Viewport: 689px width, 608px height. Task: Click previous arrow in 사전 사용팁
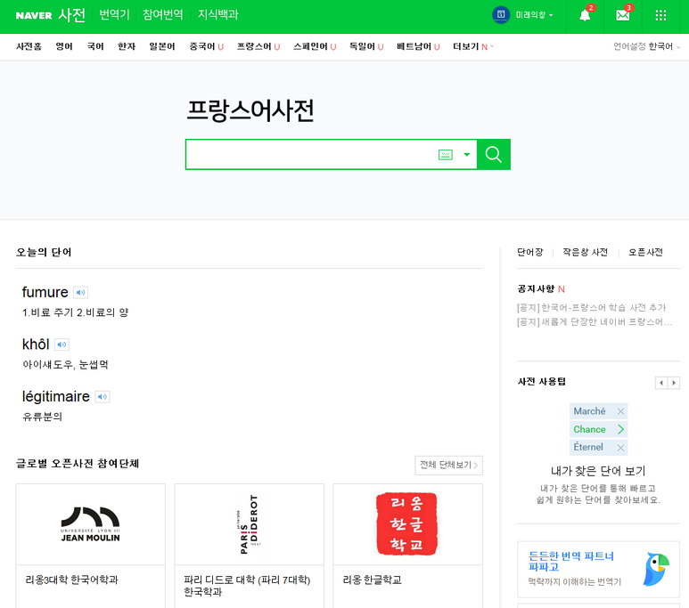click(x=660, y=383)
